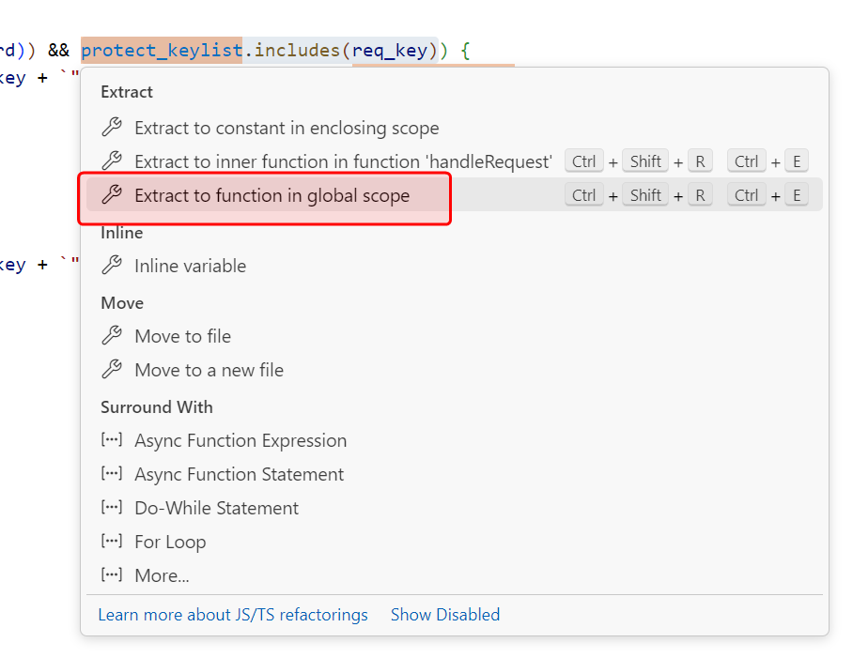The height and width of the screenshot is (658, 853).
Task: Choose Extract to constant in enclosing scope
Action: [287, 128]
